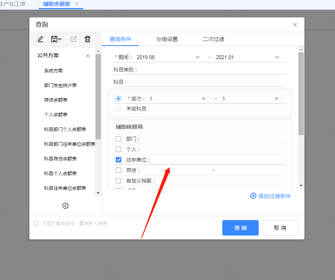Open the end period 2021.01 dropdown
Screen dimensions: 335x280
(x=277, y=57)
